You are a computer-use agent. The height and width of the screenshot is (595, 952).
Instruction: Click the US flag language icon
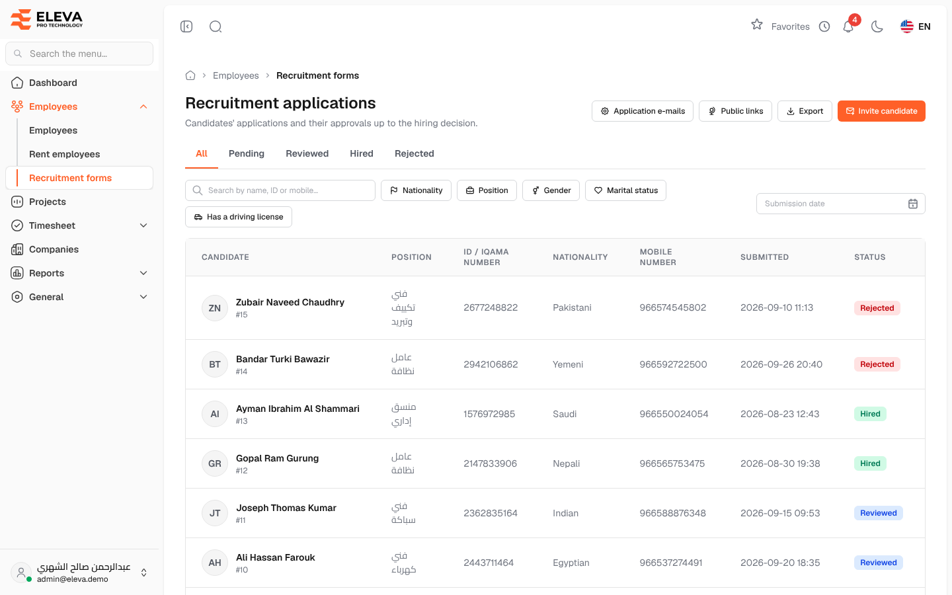pyautogui.click(x=907, y=26)
